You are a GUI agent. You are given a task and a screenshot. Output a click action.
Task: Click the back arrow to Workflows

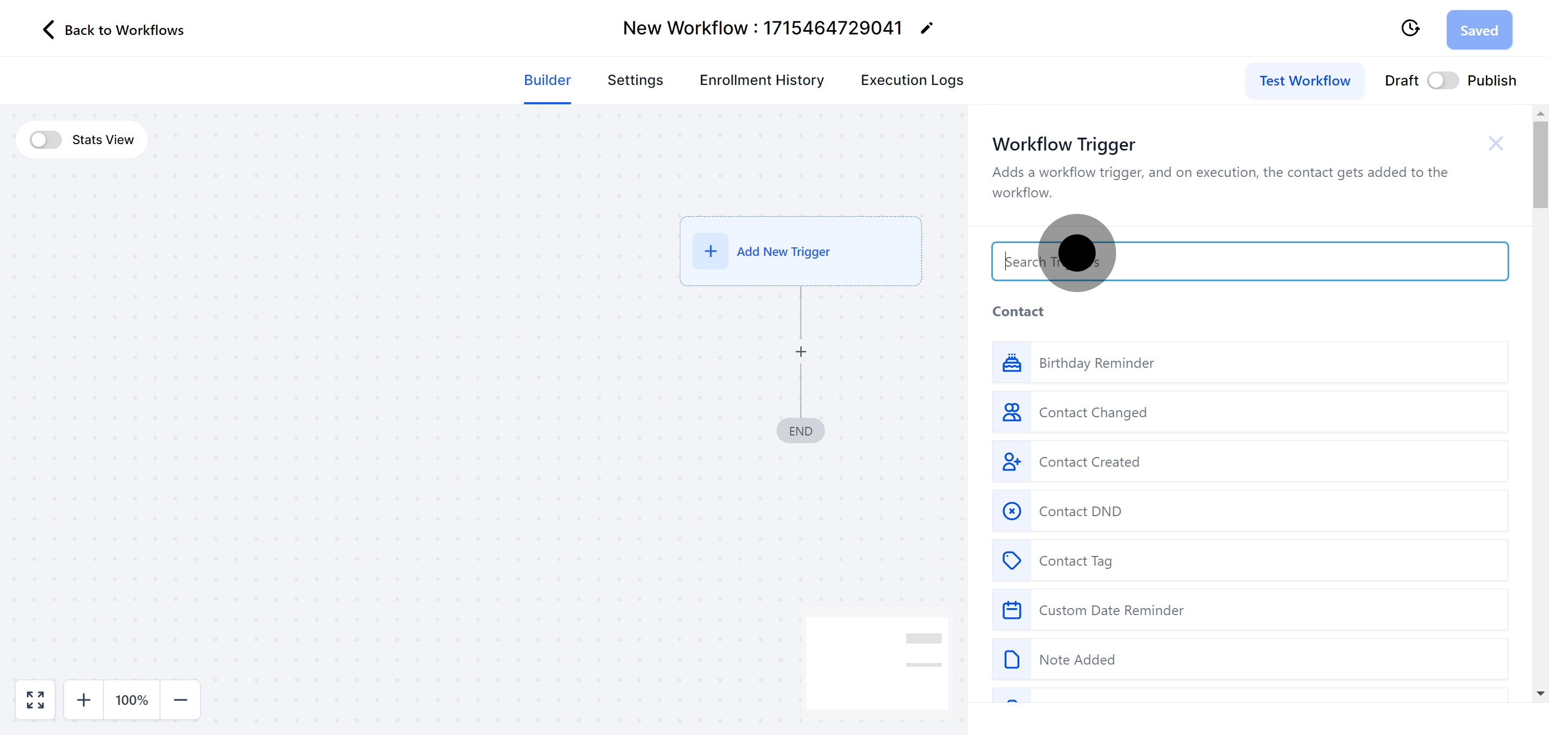coord(49,30)
